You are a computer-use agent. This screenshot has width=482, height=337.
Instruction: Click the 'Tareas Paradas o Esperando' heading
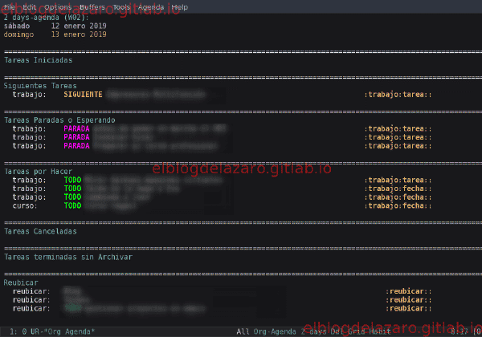click(x=59, y=120)
